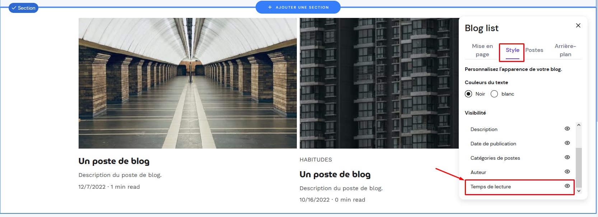Click the HABITUDES category label
This screenshot has height=217, width=598.
click(316, 160)
